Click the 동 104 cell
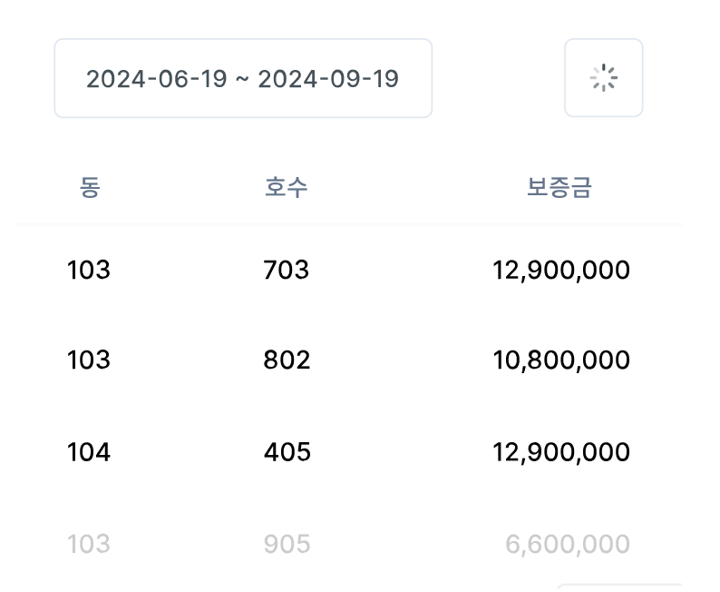The height and width of the screenshot is (592, 720). pos(89,452)
